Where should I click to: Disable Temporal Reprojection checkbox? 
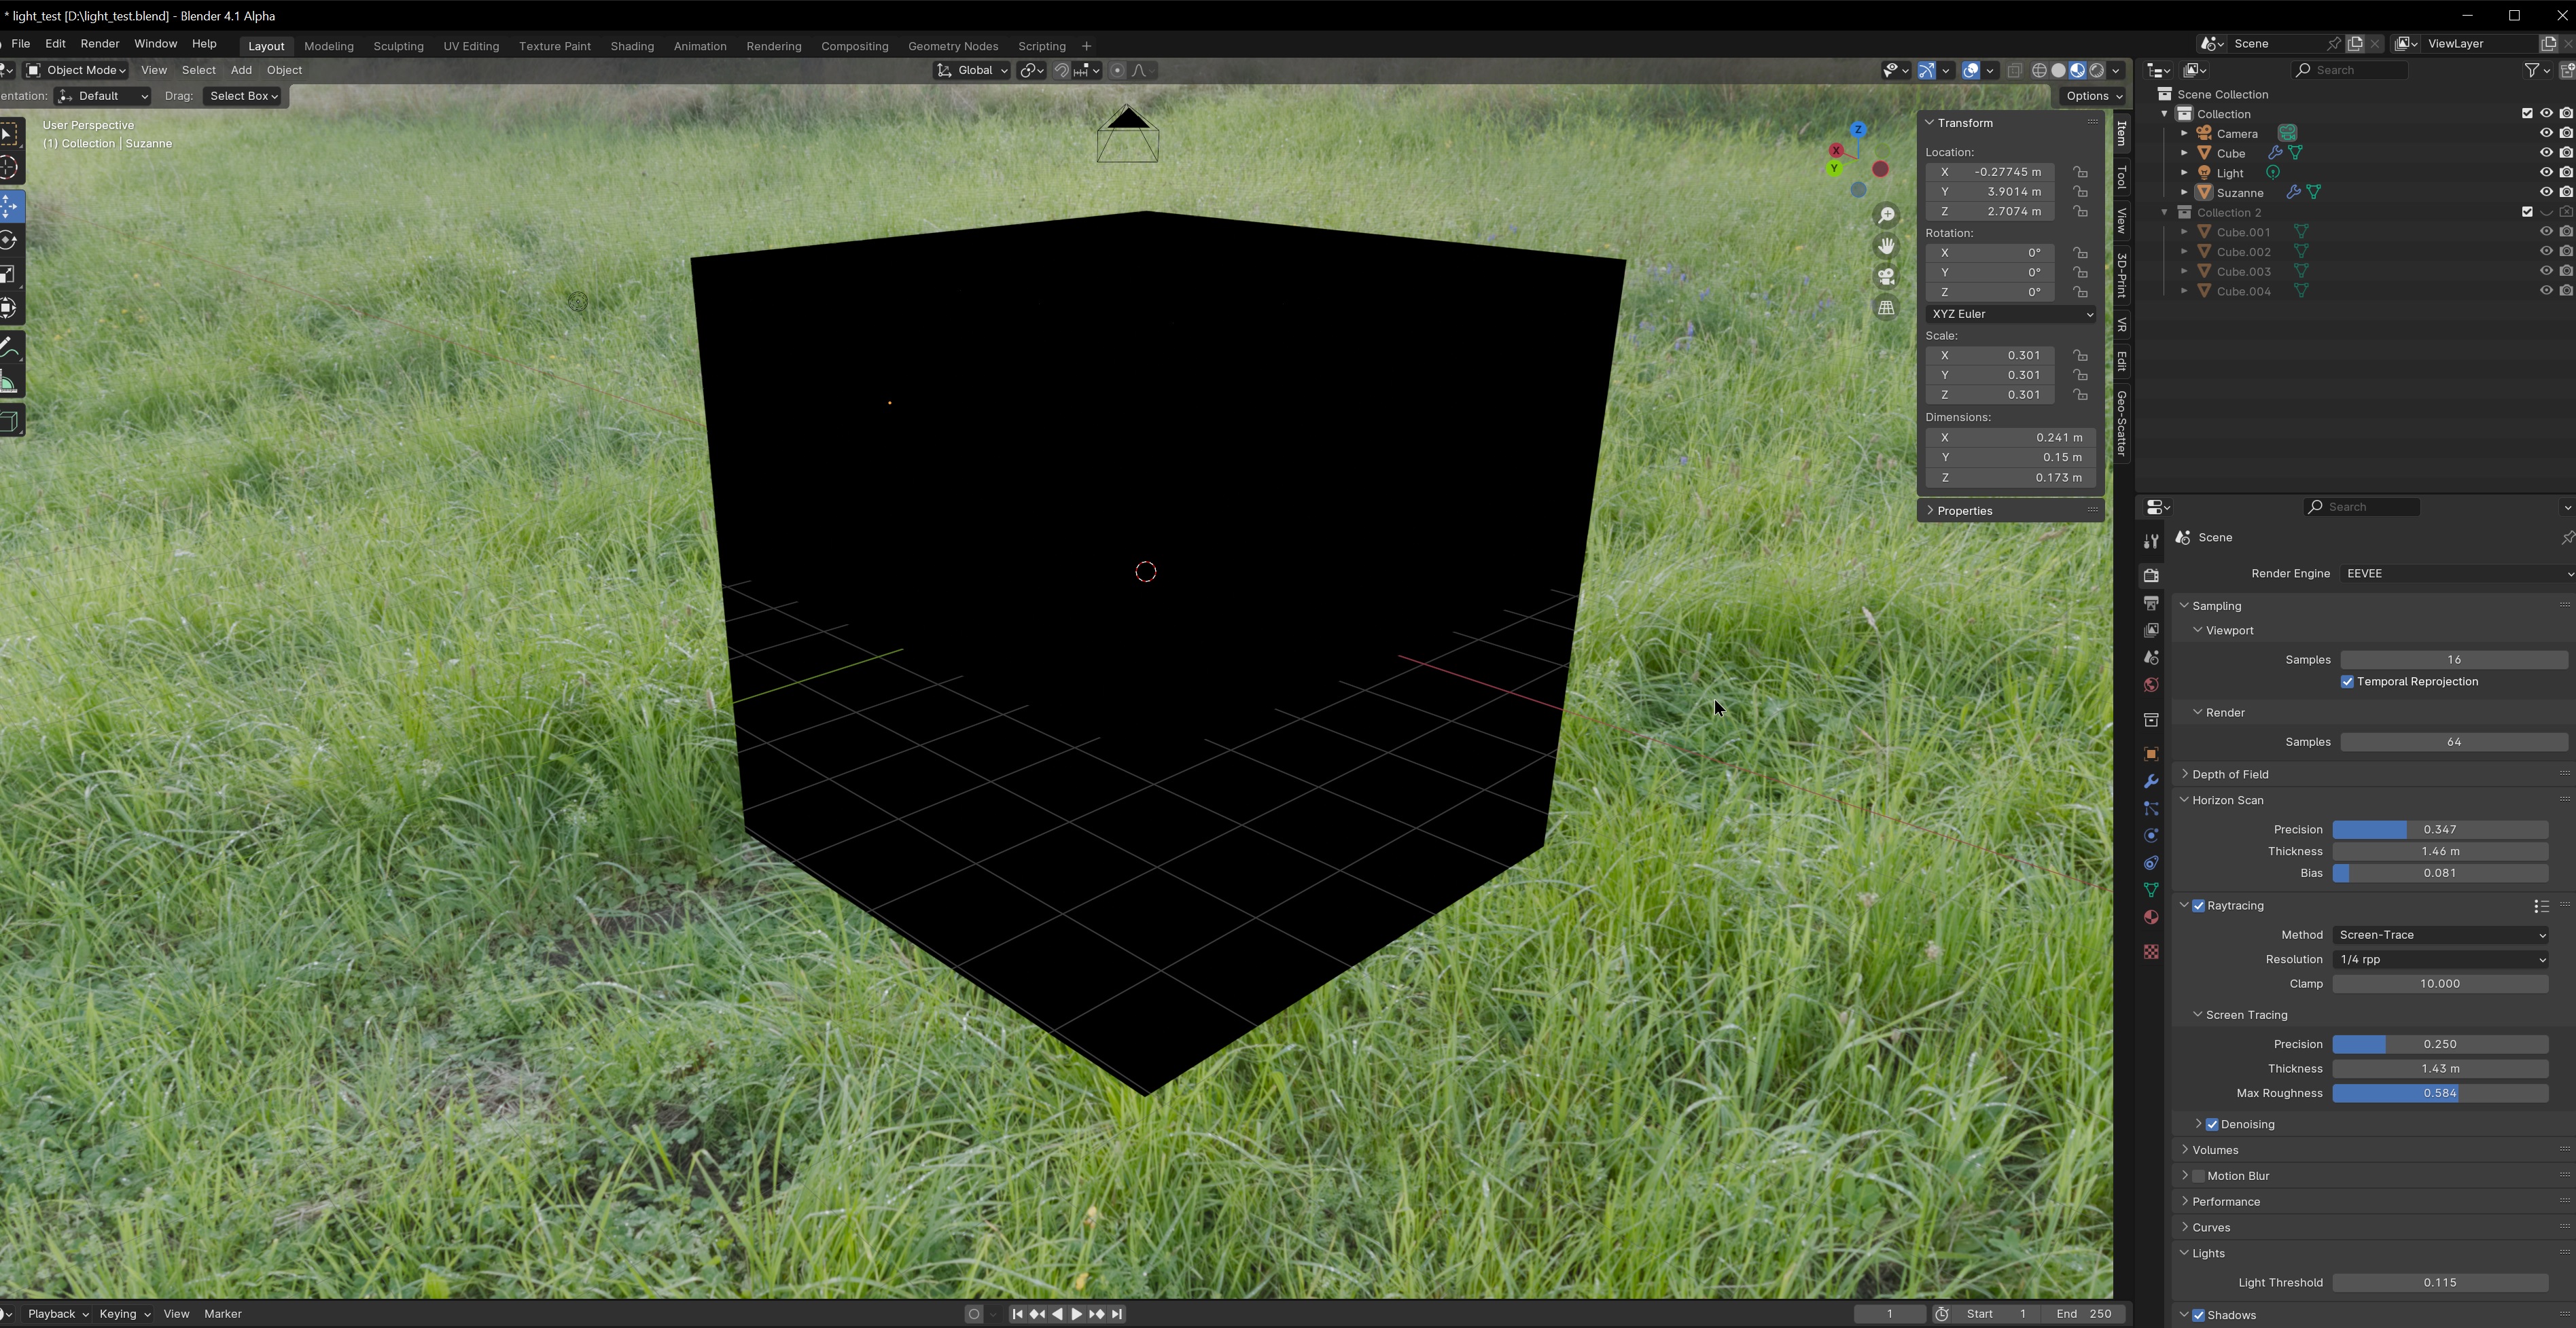[x=2347, y=681]
